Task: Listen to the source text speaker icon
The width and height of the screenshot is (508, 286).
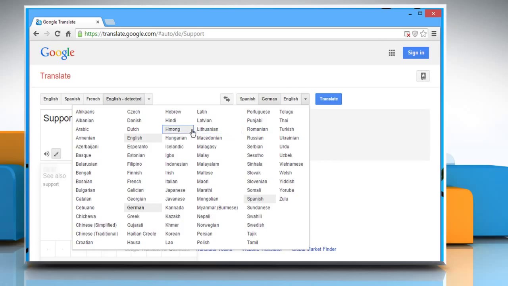Action: (46, 154)
